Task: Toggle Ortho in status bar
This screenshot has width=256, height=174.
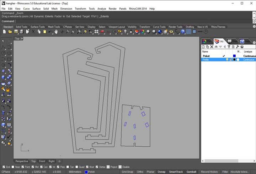Action: coord(140,172)
